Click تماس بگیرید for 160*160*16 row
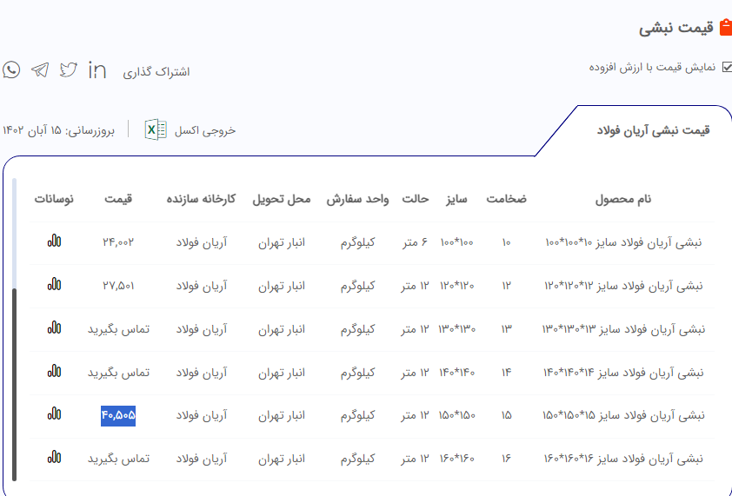 [118, 459]
